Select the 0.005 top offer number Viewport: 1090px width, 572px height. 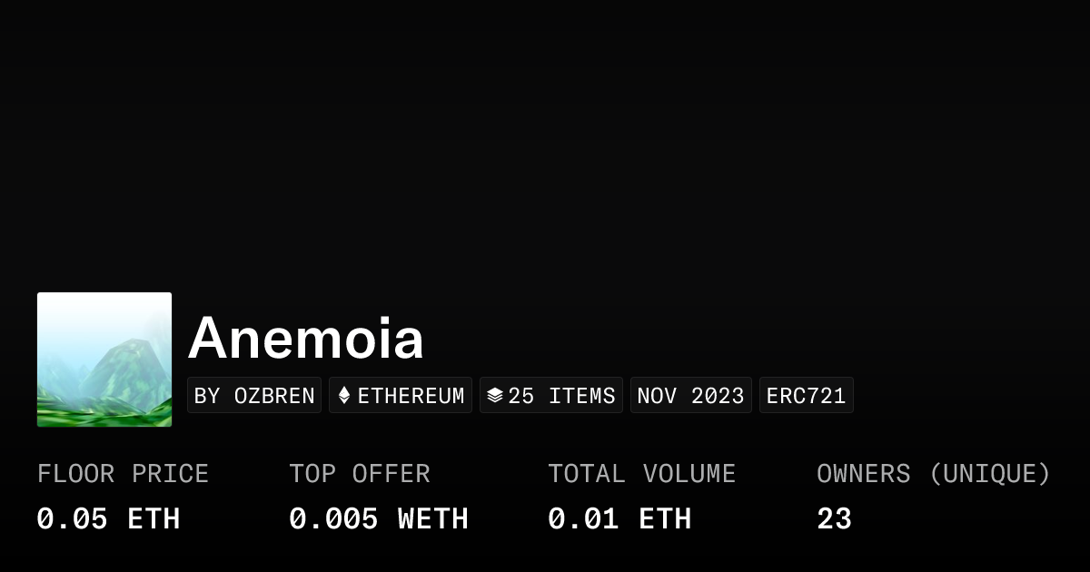click(333, 519)
